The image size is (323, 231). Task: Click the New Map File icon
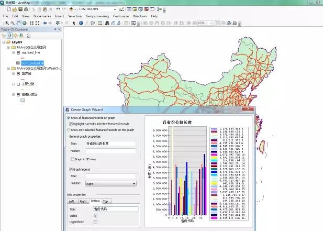[9, 9]
